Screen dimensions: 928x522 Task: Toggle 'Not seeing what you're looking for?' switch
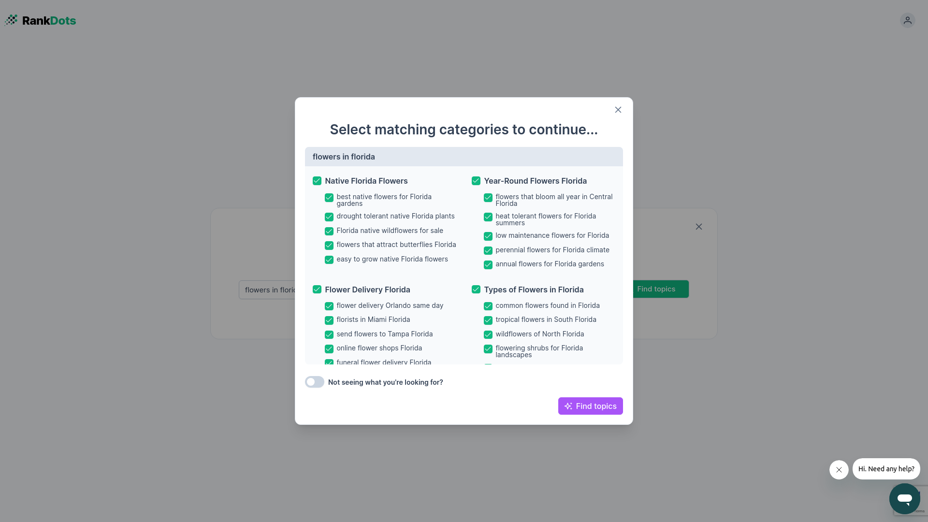tap(314, 382)
